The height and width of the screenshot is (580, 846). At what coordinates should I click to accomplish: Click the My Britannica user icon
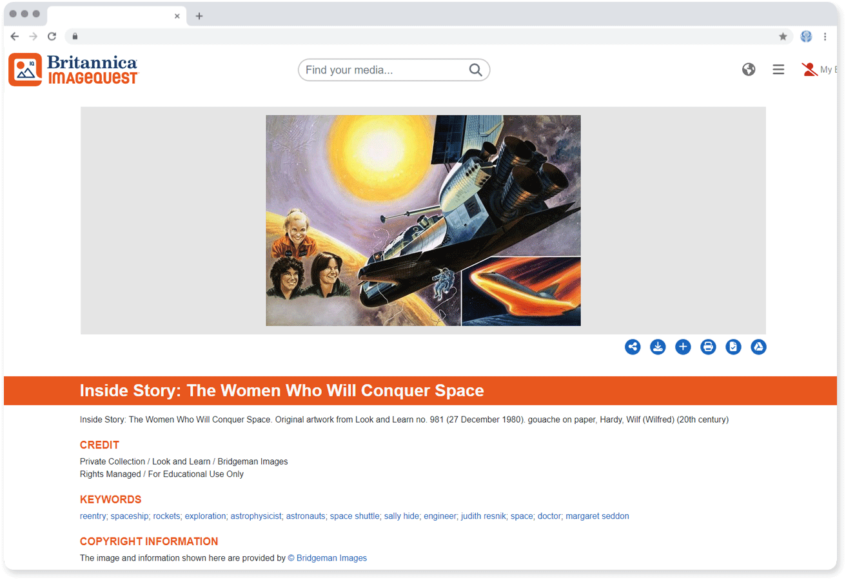point(809,70)
